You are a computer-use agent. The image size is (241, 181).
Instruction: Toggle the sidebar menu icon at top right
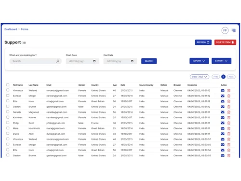pos(233,30)
